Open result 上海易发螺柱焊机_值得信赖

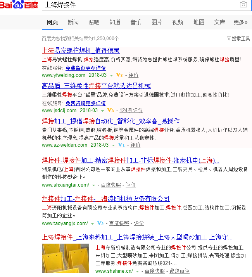[x=81, y=50]
